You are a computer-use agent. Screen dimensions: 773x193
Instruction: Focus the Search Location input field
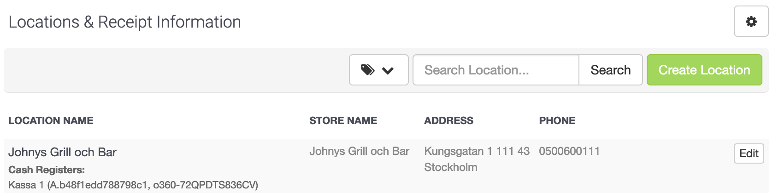pyautogui.click(x=496, y=70)
